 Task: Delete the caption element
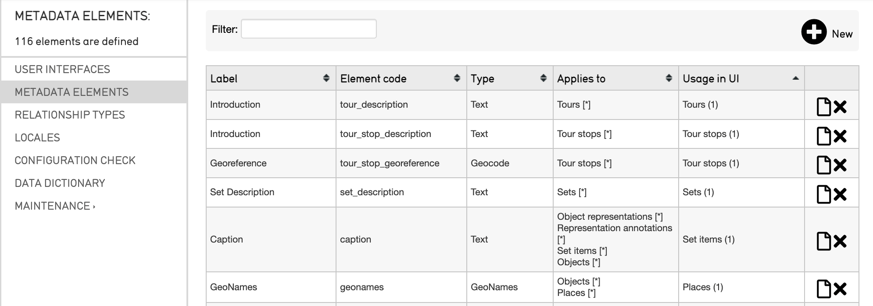click(x=840, y=241)
